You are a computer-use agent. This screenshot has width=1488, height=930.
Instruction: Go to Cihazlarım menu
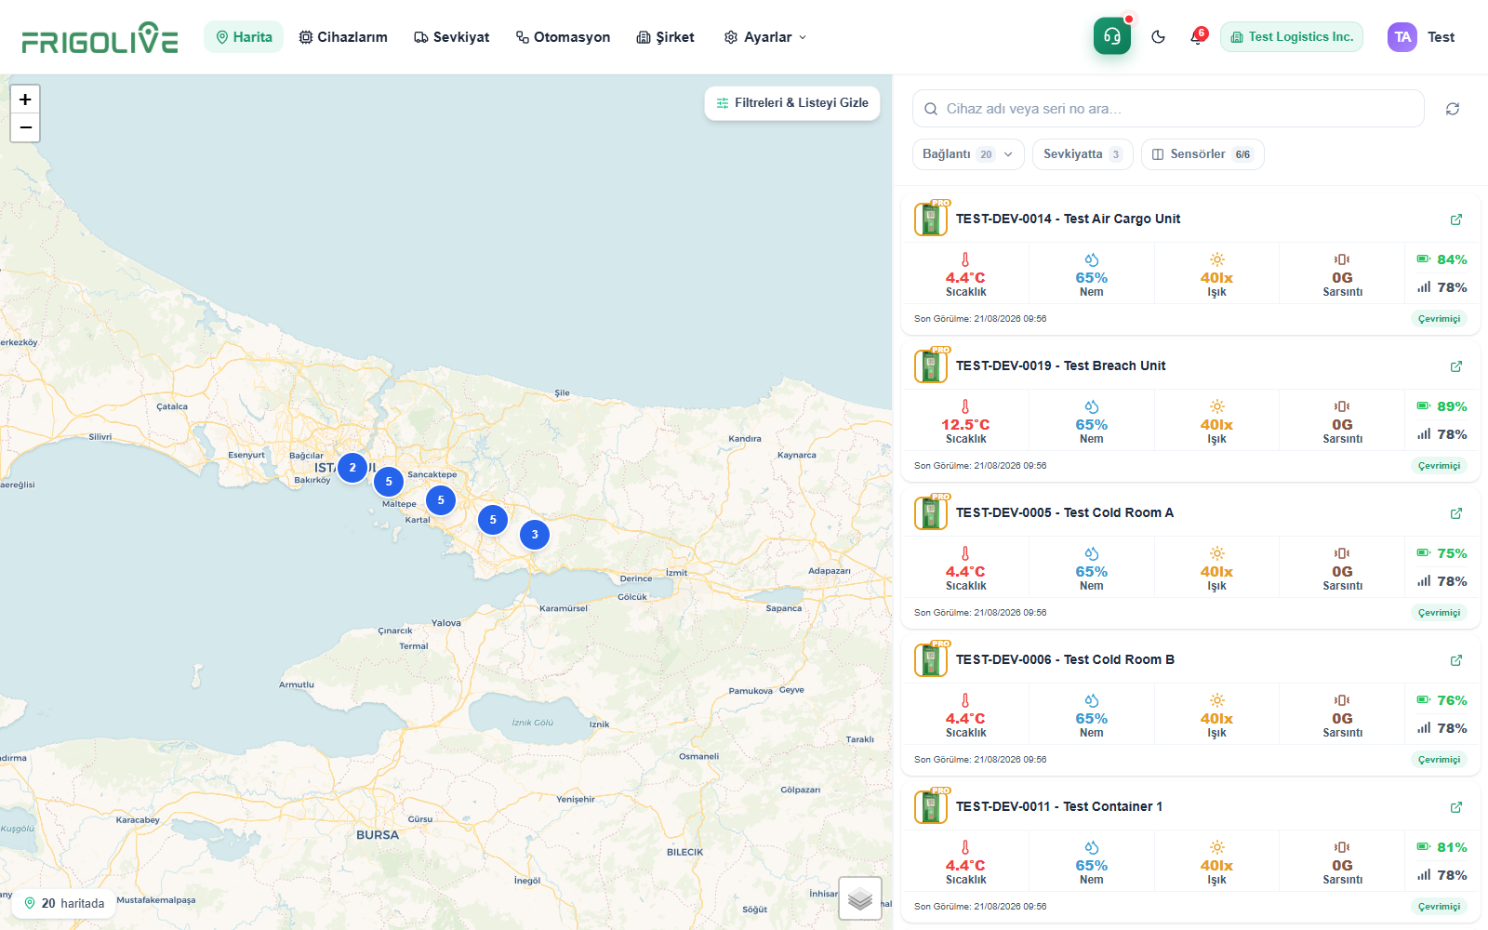coord(343,37)
